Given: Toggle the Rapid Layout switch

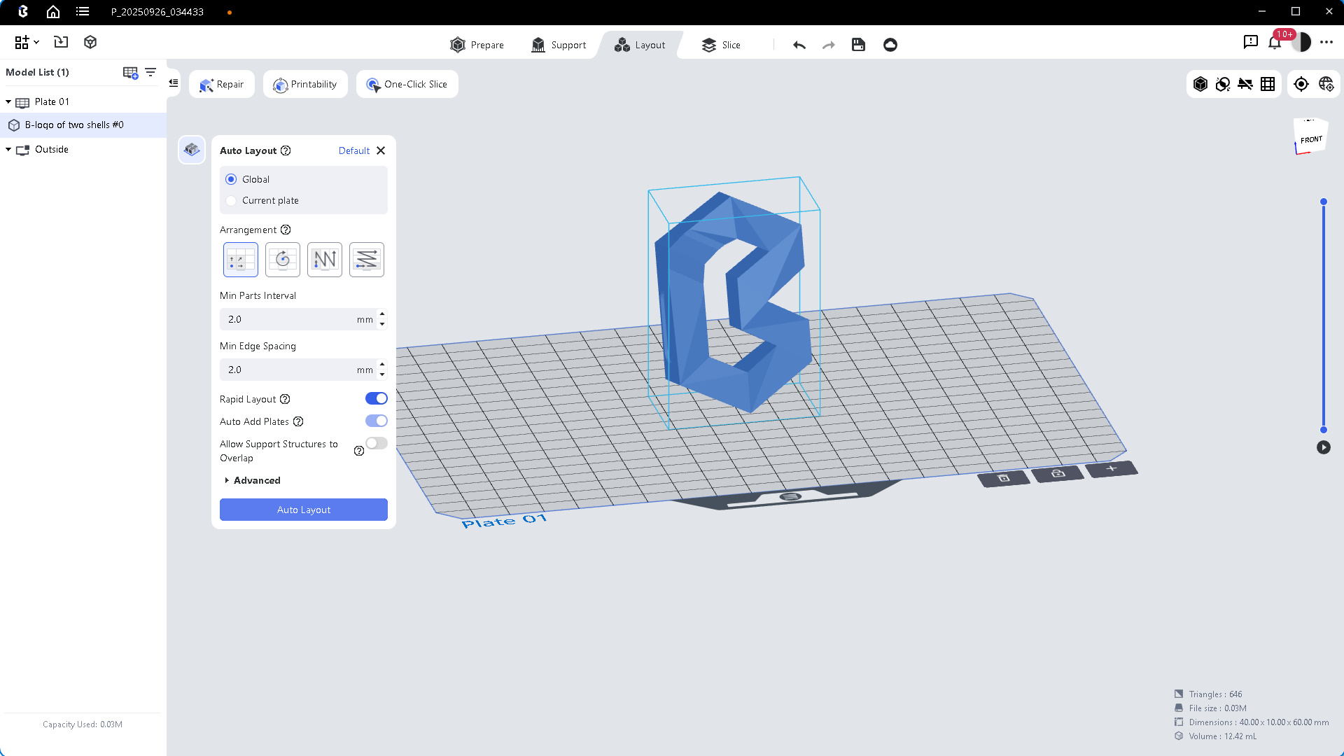Looking at the screenshot, I should (377, 398).
